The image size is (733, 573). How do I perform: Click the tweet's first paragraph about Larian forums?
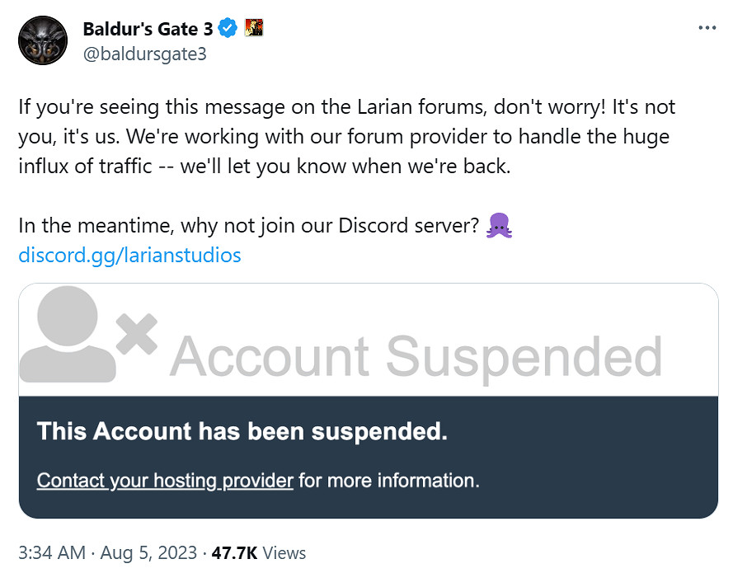click(x=347, y=136)
